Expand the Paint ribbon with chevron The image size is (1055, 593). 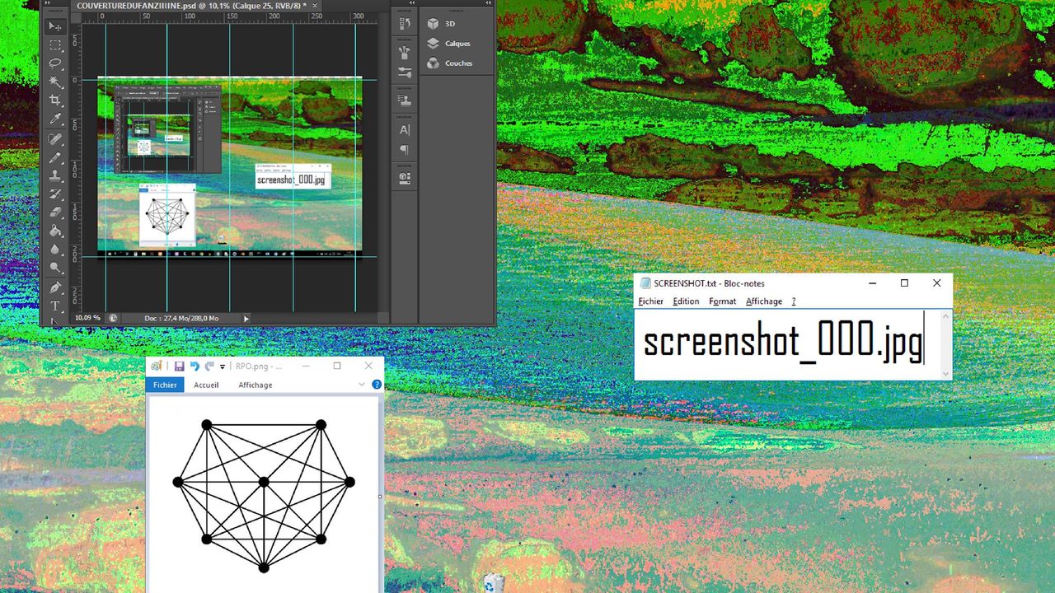(362, 385)
